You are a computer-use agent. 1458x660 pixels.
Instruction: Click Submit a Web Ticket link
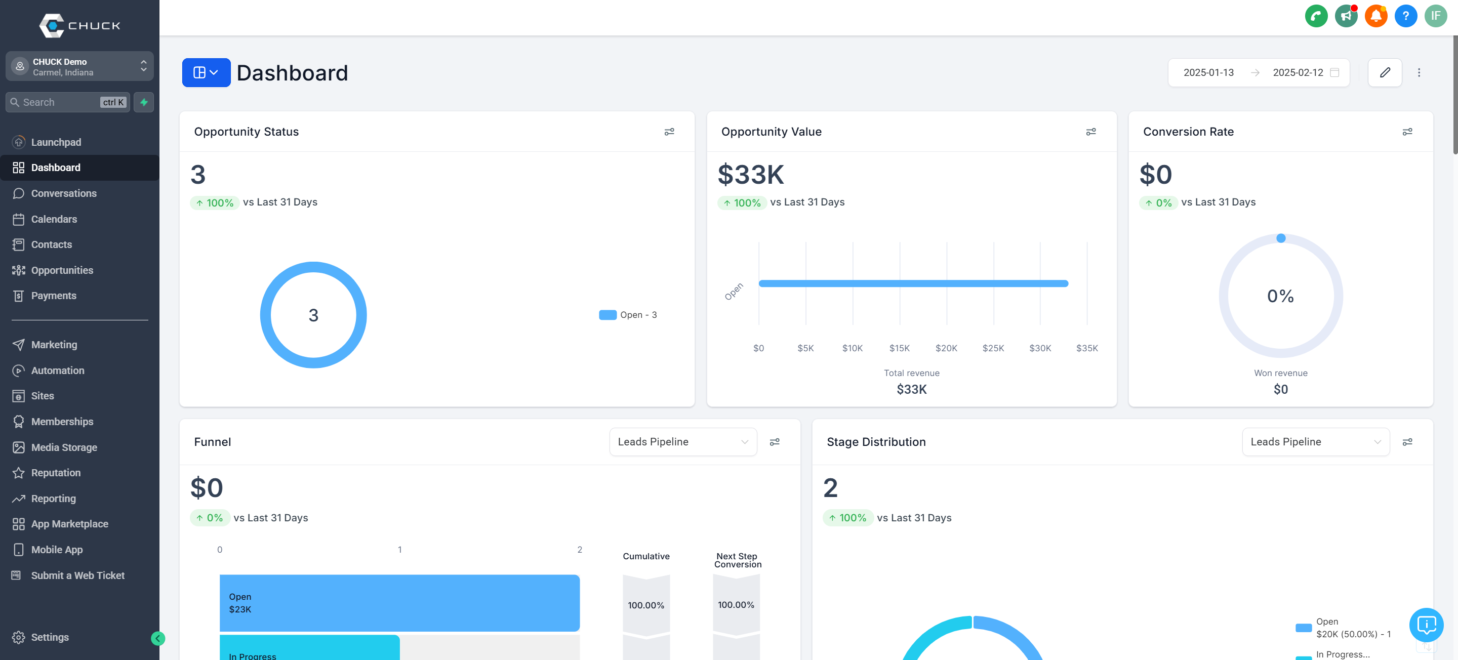[x=77, y=575]
